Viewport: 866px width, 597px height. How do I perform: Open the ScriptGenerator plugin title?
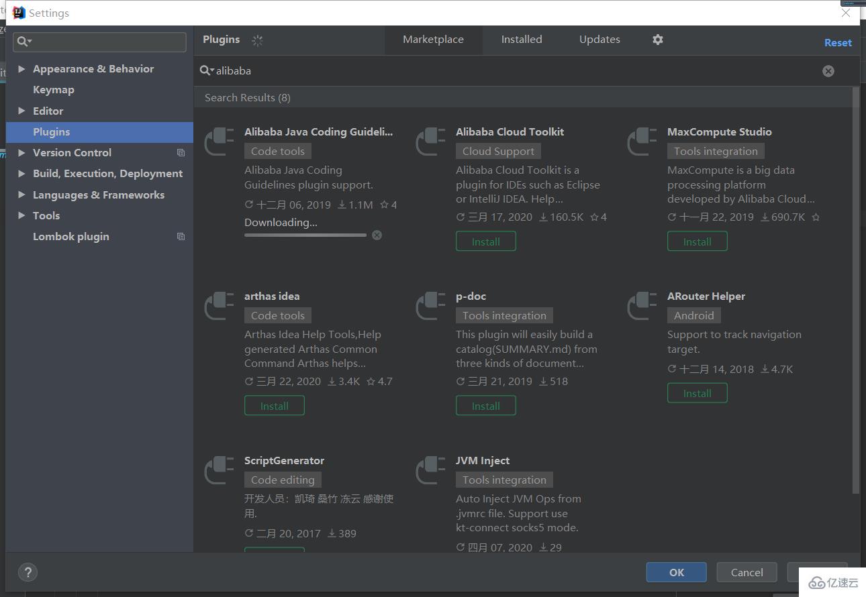[284, 461]
